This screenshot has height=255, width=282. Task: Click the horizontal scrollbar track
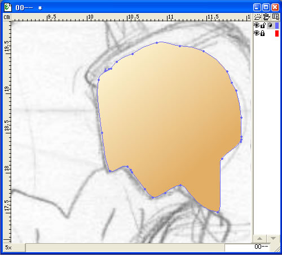[125, 248]
